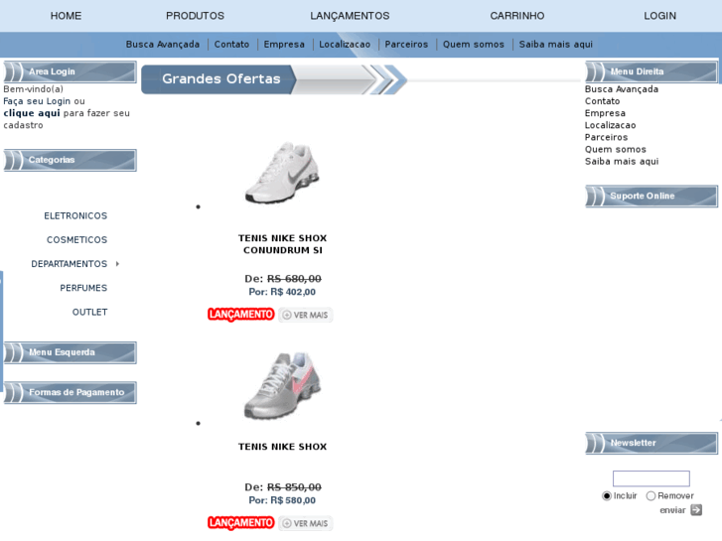Image resolution: width=722 pixels, height=541 pixels.
Task: Click the white Nike Shox Conundrum shoe image
Action: (x=282, y=173)
